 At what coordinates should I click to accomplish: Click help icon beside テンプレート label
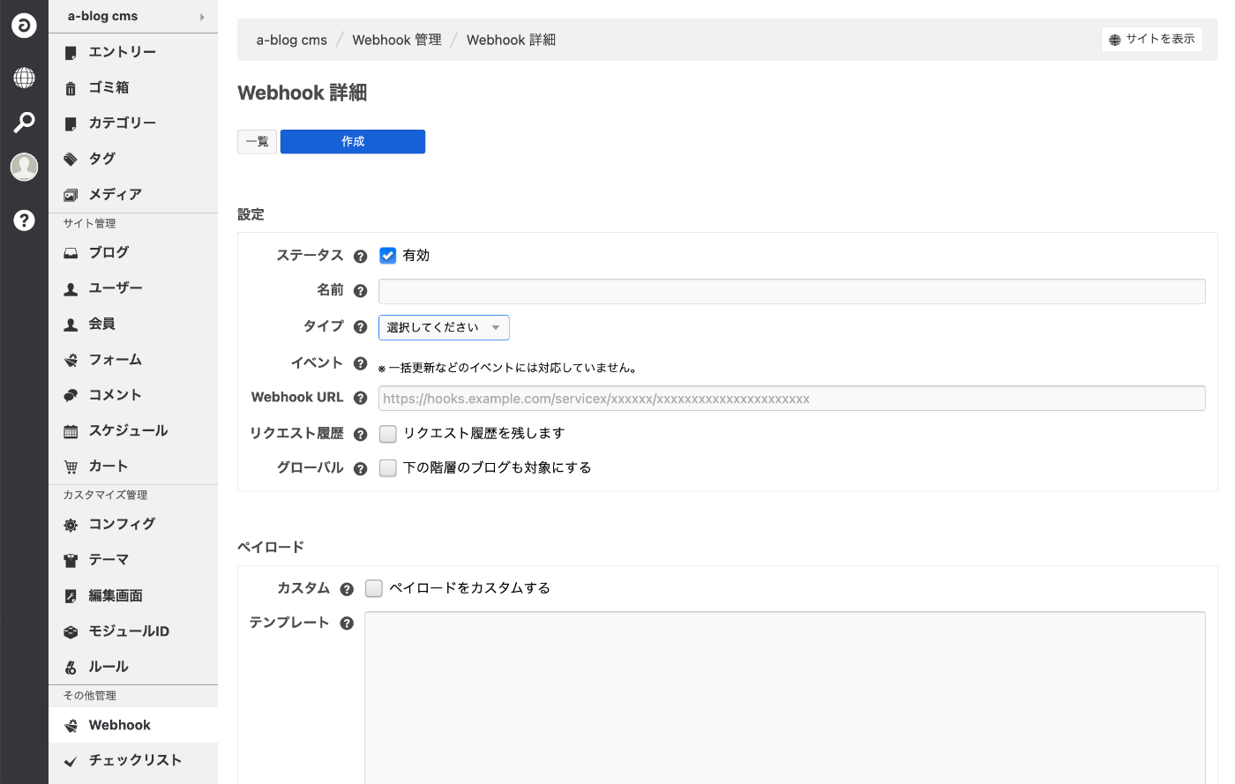[x=347, y=623]
